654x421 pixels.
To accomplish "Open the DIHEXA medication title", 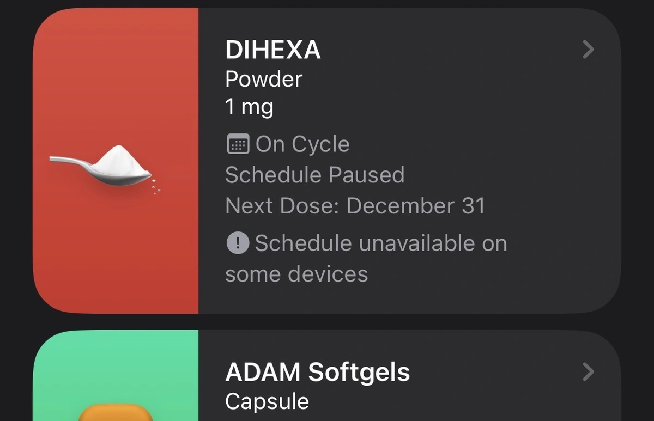I will click(273, 51).
